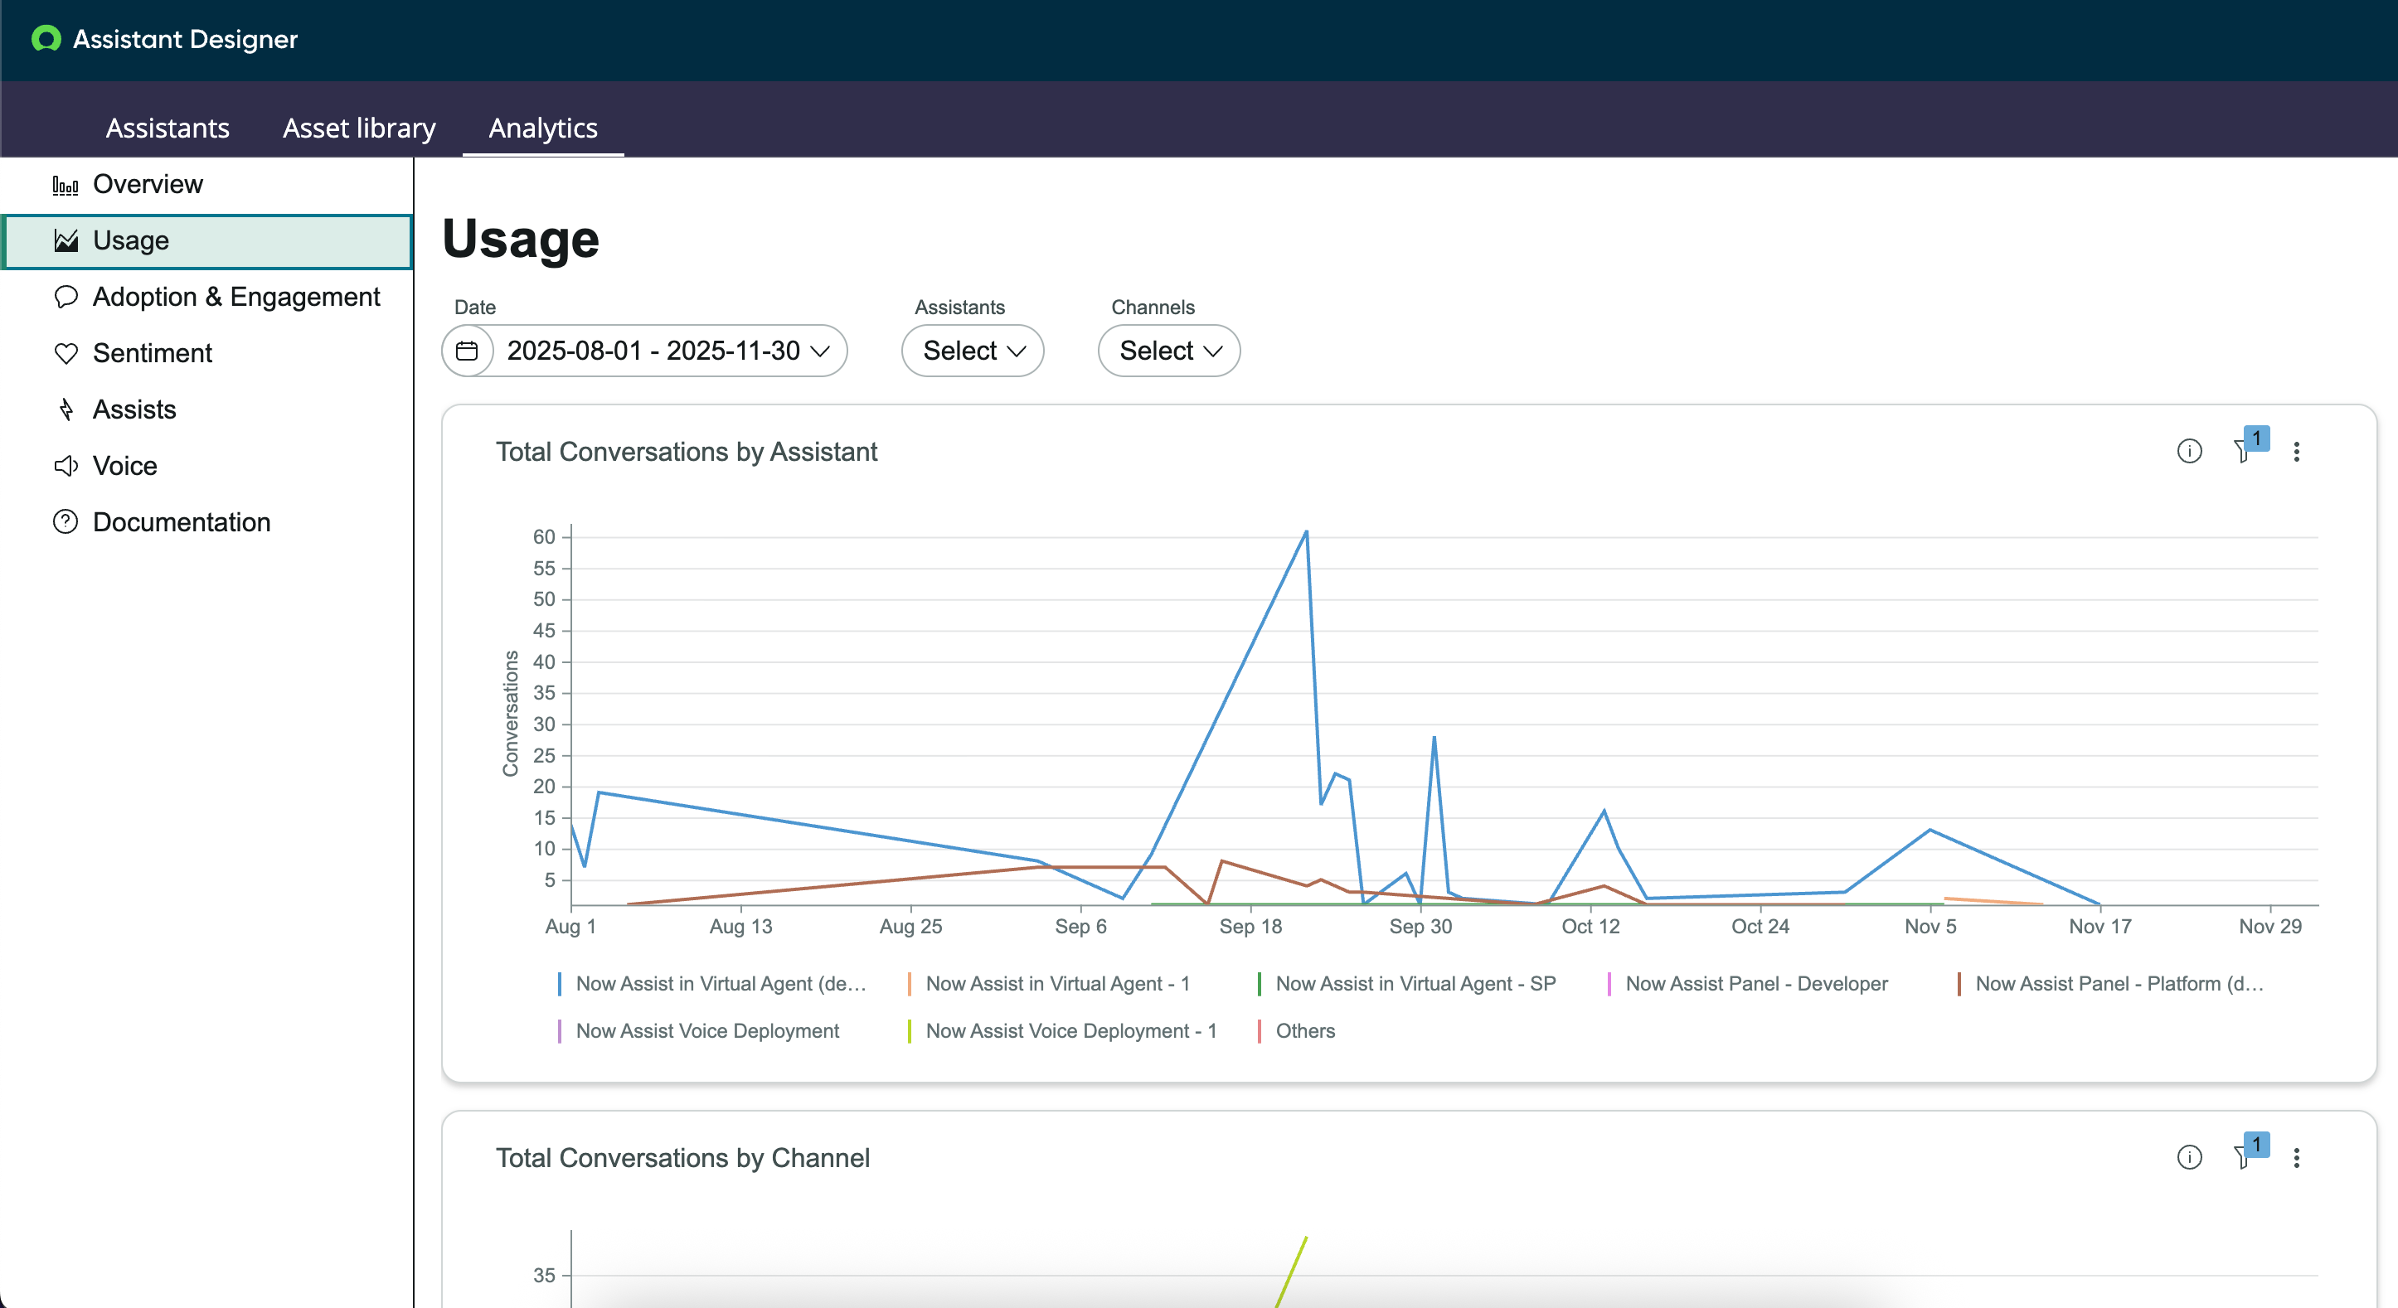Open the date picker calendar icon

click(466, 351)
